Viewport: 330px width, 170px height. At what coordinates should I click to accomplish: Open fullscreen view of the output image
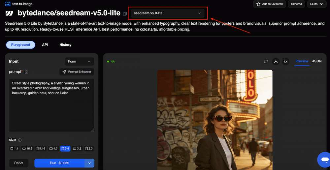pos(285,61)
